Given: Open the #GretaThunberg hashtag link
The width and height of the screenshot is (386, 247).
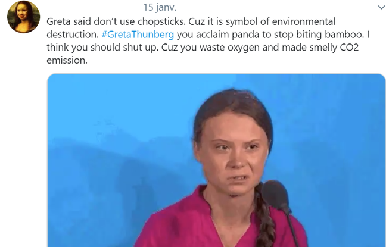Looking at the screenshot, I should click(138, 35).
